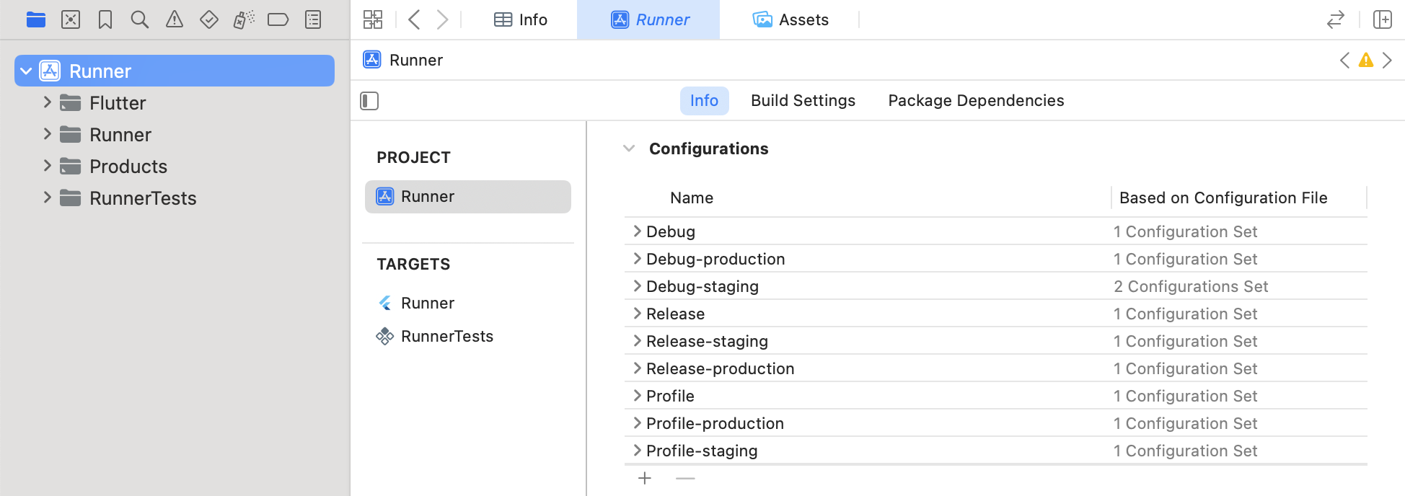Open the Find navigator magnifier icon
The width and height of the screenshot is (1405, 496).
140,19
